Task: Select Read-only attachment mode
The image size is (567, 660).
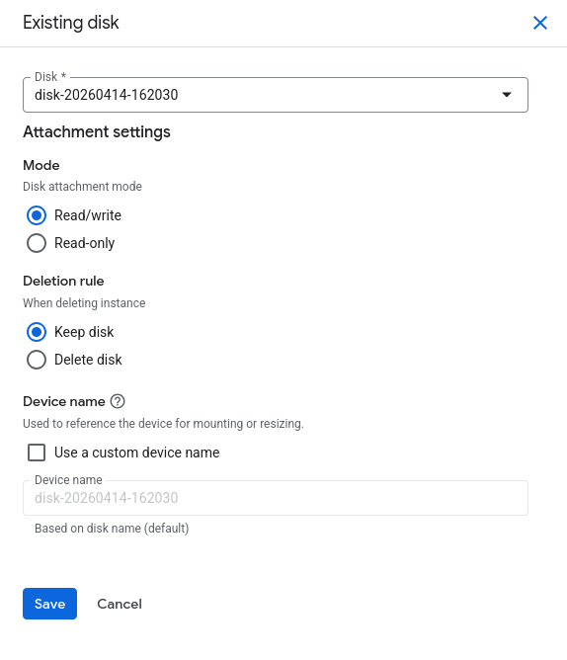Action: click(37, 243)
